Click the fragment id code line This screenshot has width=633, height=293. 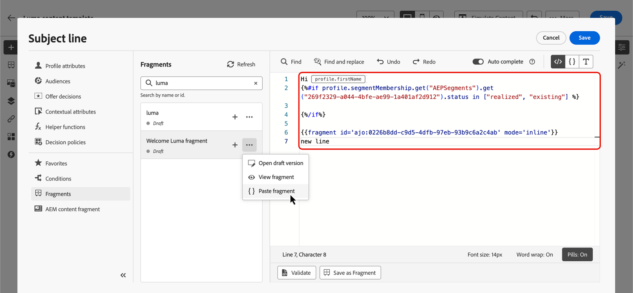tap(429, 132)
